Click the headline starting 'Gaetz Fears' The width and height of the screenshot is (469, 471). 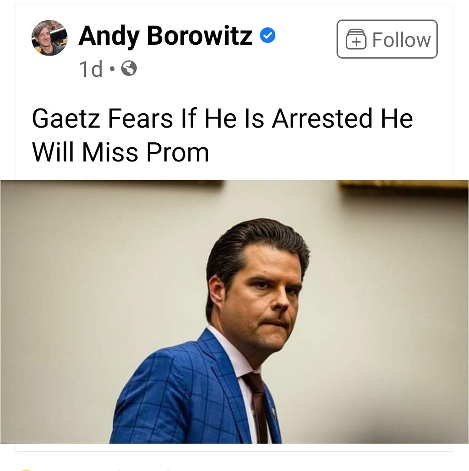pyautogui.click(x=222, y=135)
